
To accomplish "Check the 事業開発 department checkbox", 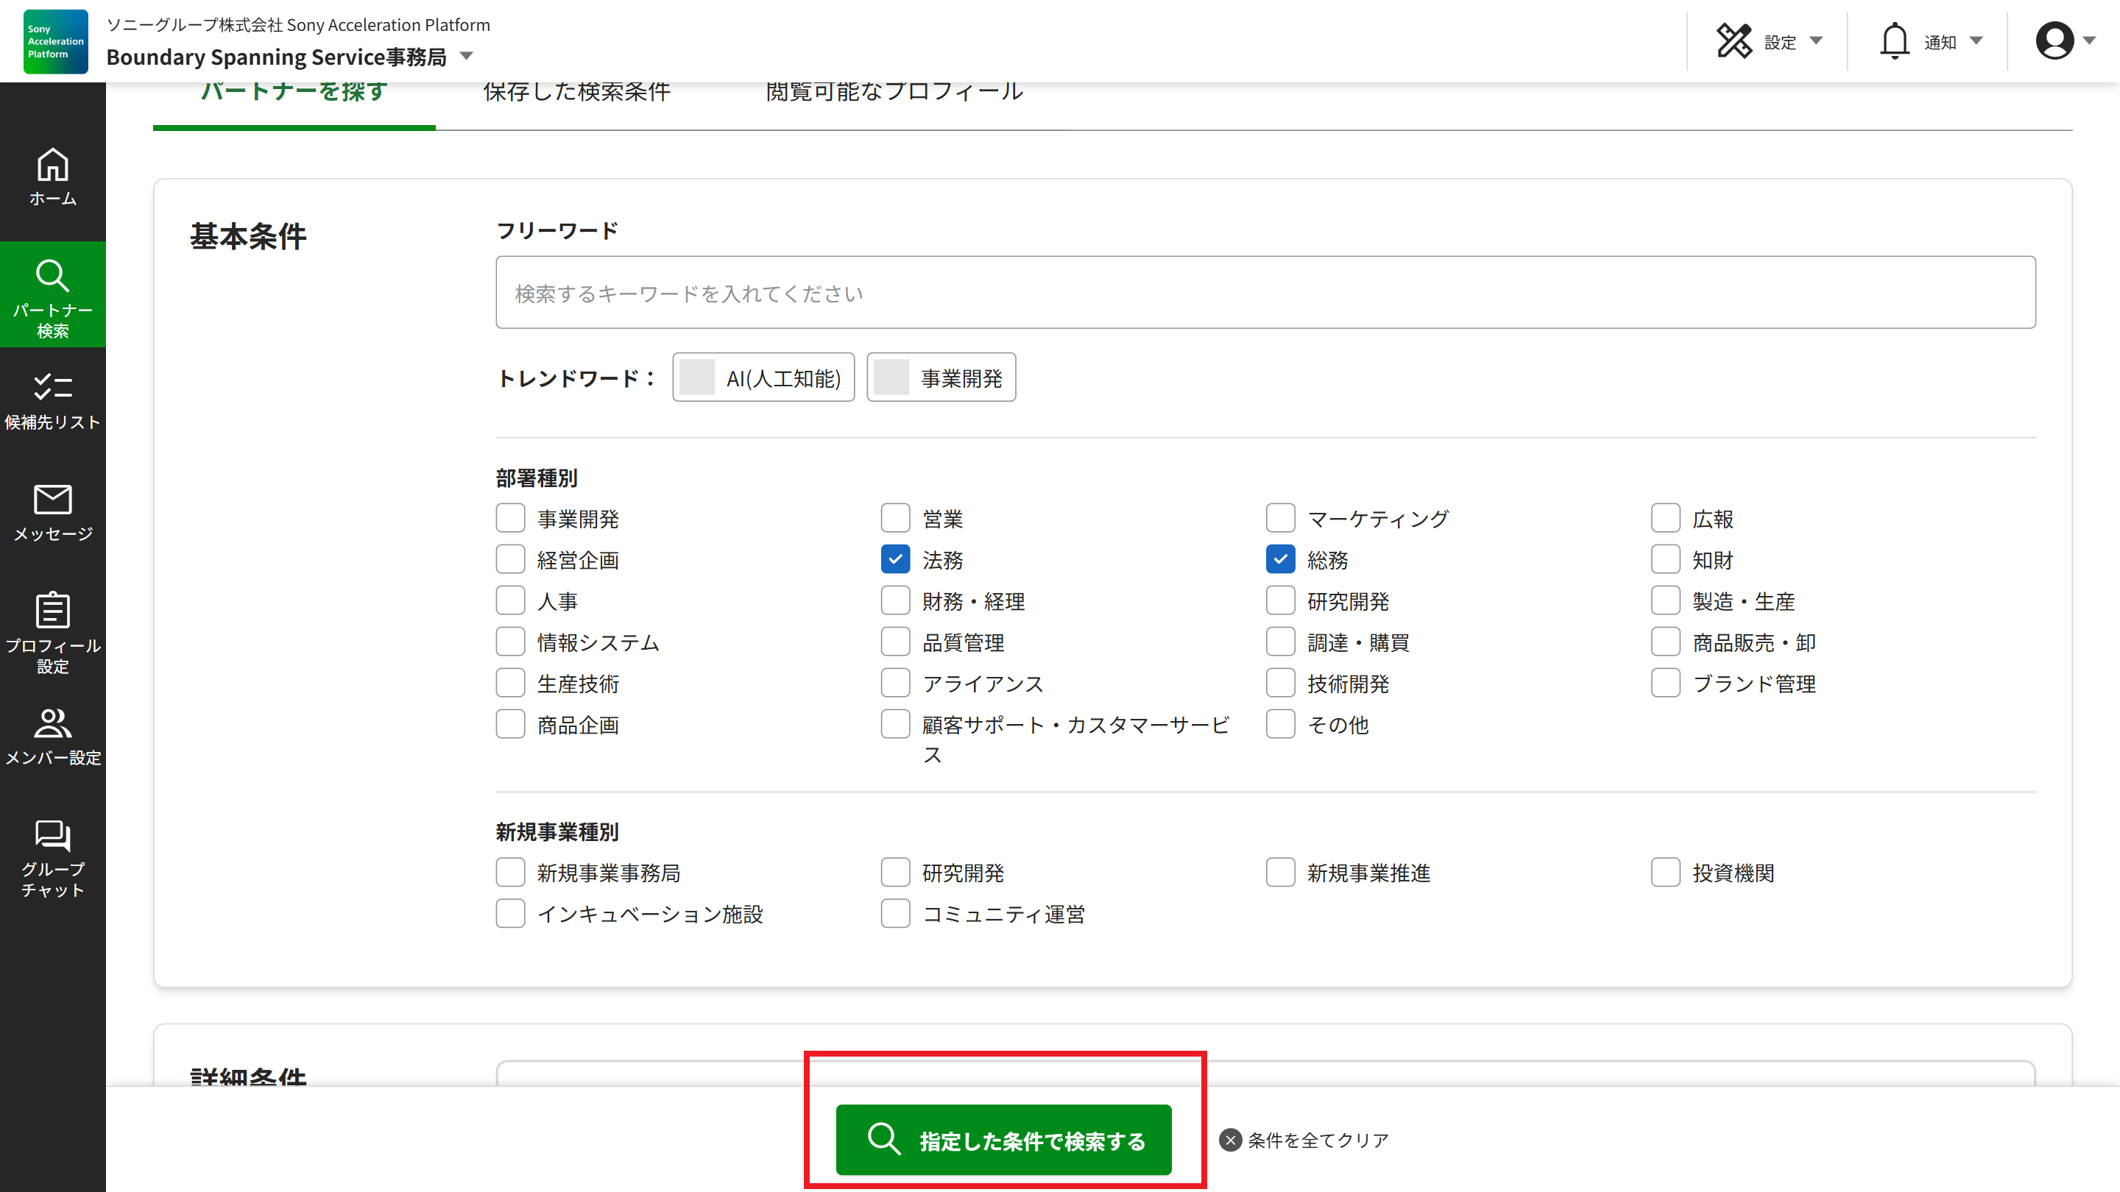I will click(x=510, y=518).
